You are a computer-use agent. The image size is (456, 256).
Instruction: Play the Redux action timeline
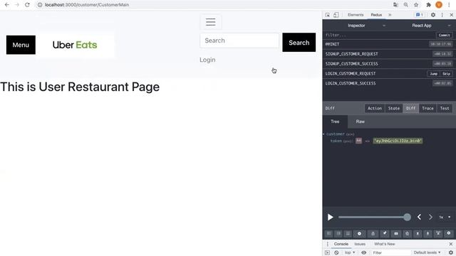point(331,217)
